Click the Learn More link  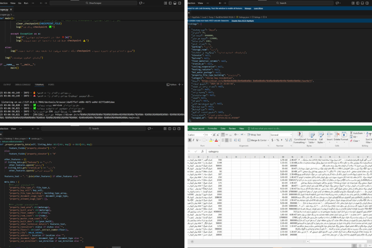[258, 8]
